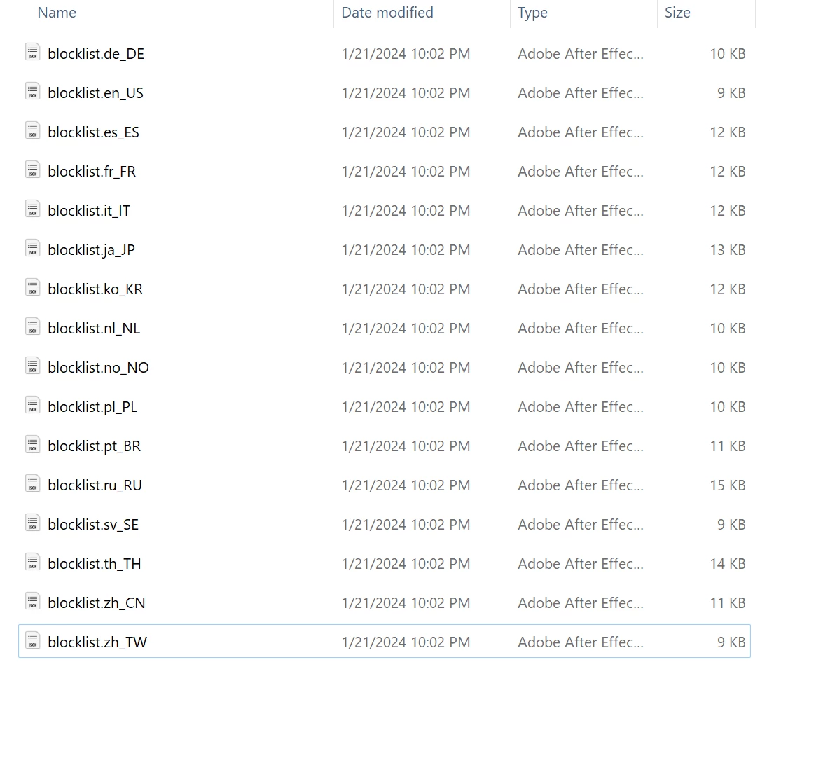Click the JSON icon beside blocklist.pt_BR
Screen dimensions: 823x758
click(32, 445)
